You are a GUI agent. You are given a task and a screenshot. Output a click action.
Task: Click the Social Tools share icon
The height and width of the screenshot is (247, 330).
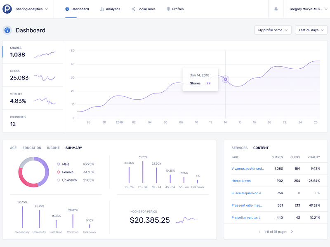click(x=133, y=9)
